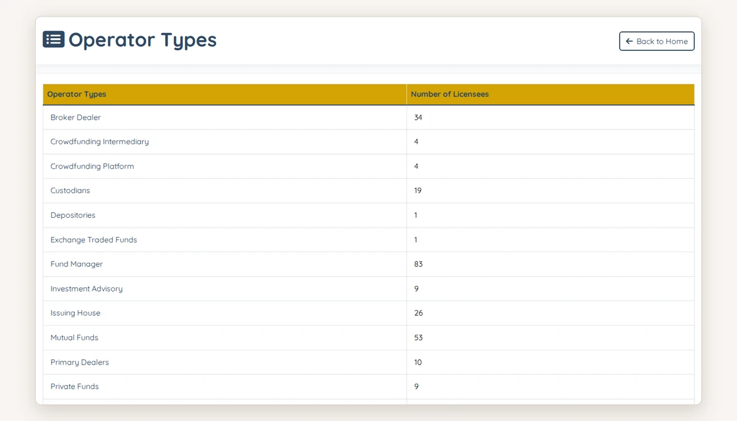Select the Issuing House cell
Image resolution: width=737 pixels, height=421 pixels.
(225, 313)
